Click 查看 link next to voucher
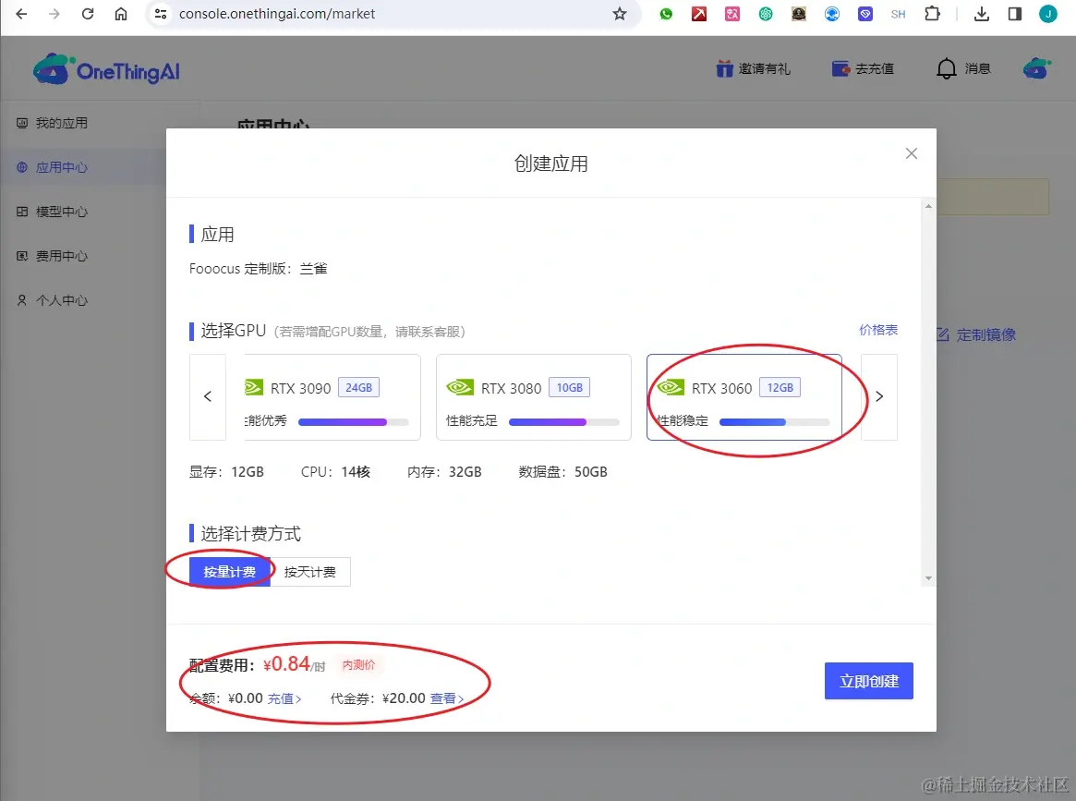 click(447, 698)
